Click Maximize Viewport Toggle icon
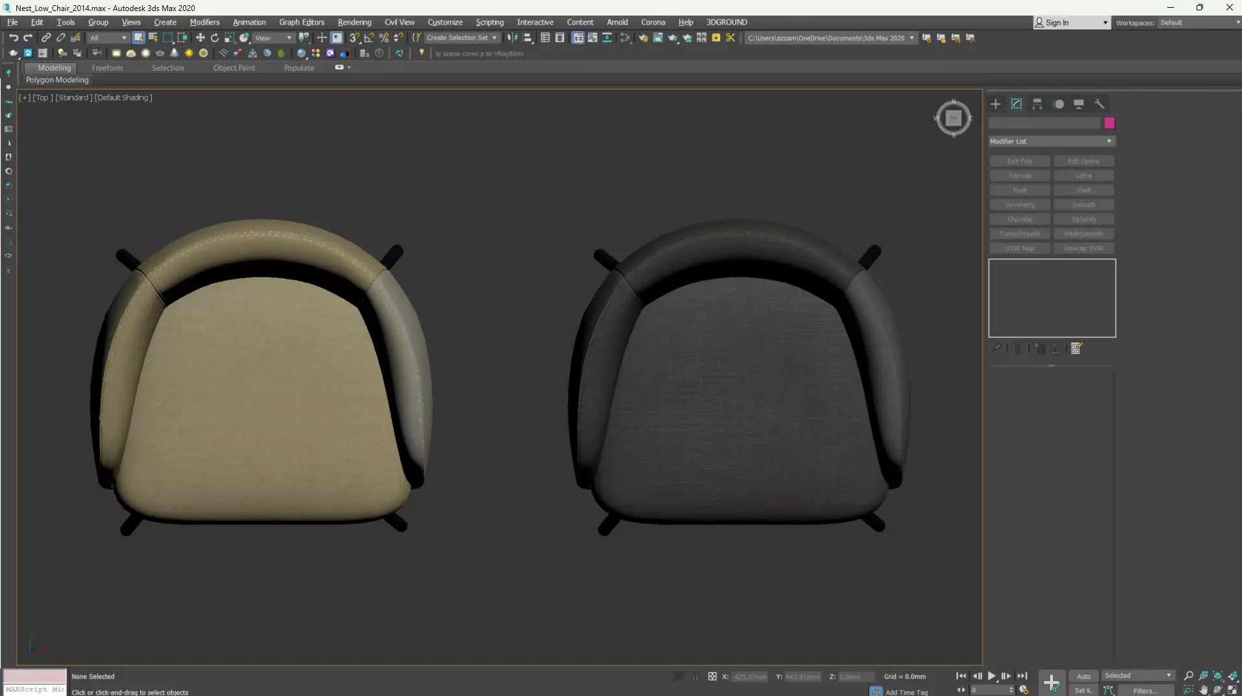 tap(1232, 690)
